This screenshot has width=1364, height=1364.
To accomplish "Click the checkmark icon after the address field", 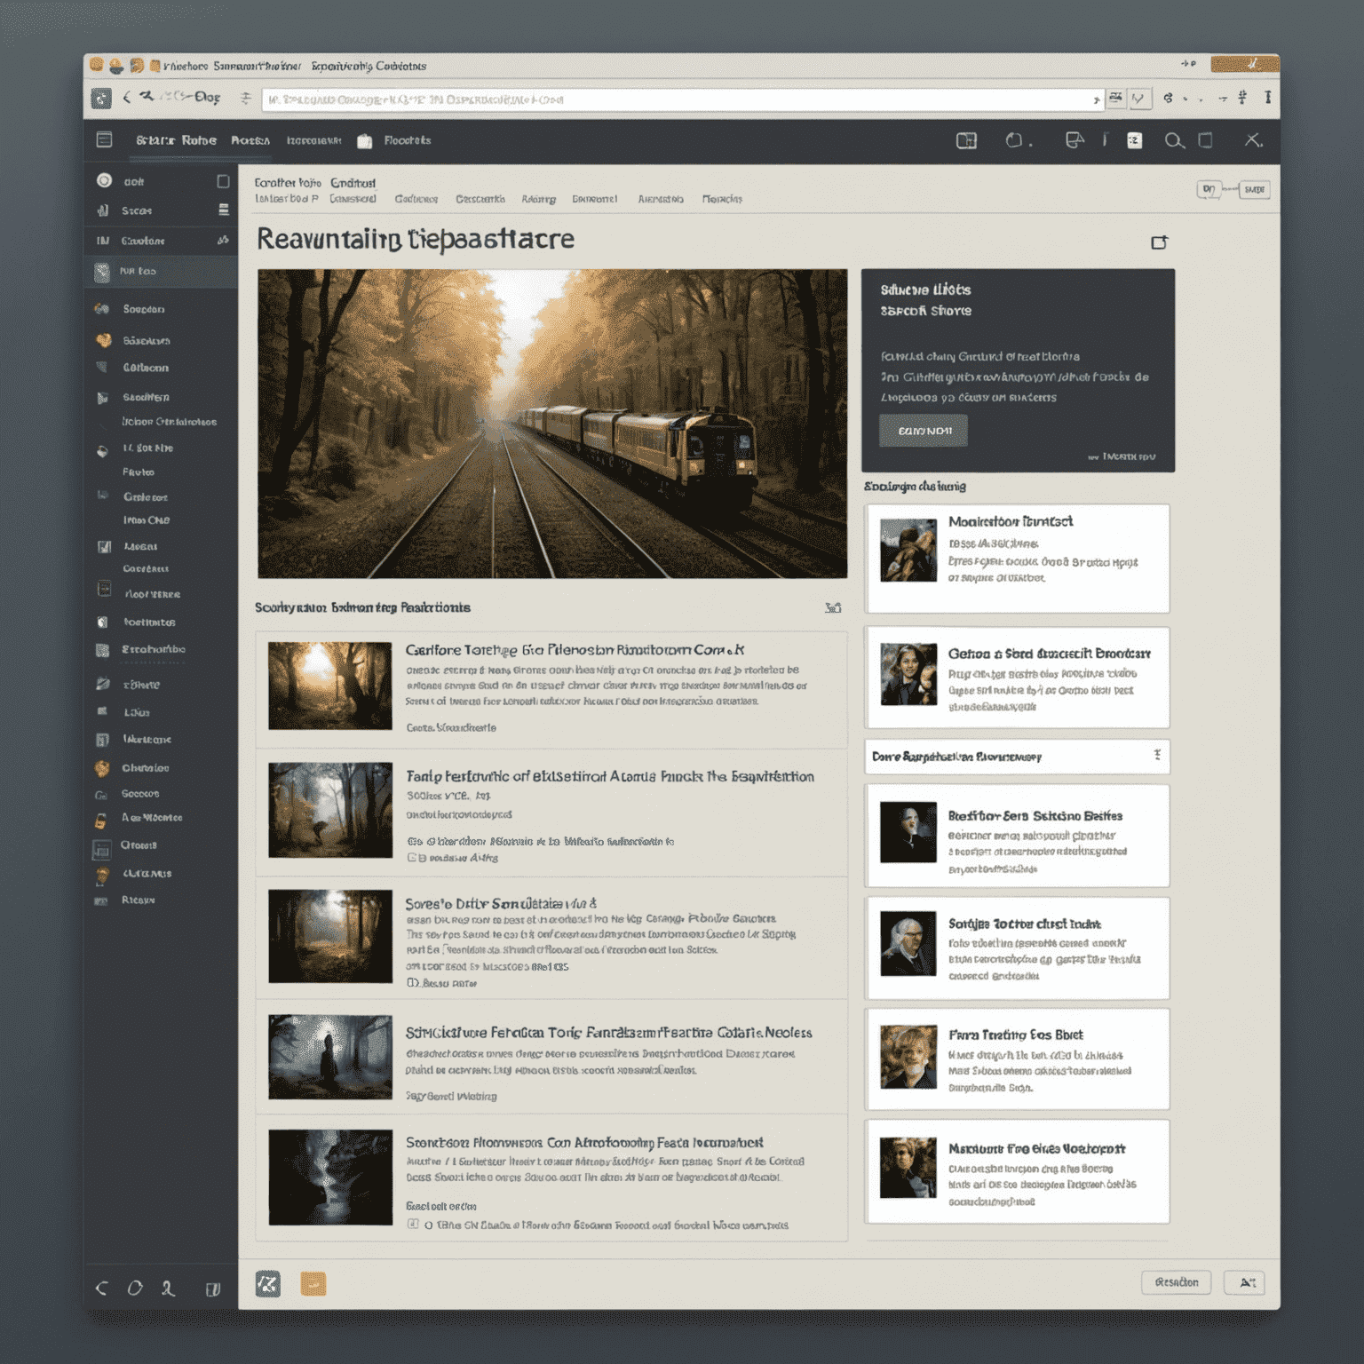I will pos(1138,99).
